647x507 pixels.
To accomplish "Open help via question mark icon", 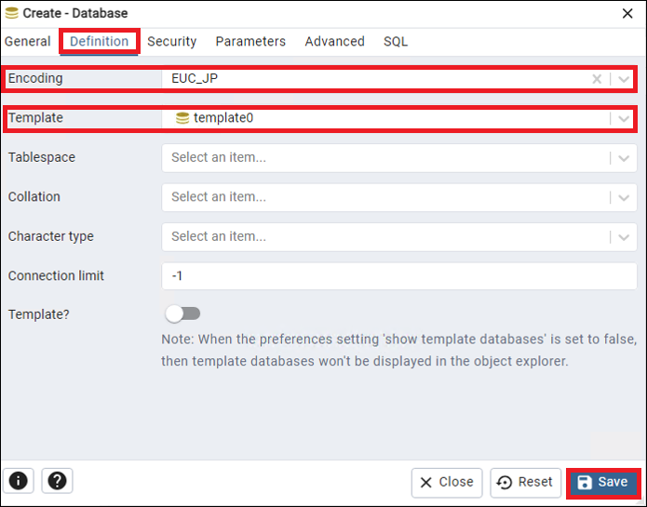I will tap(57, 481).
